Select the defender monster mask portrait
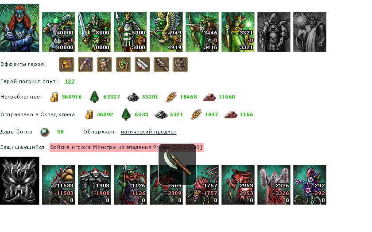 click(x=19, y=181)
